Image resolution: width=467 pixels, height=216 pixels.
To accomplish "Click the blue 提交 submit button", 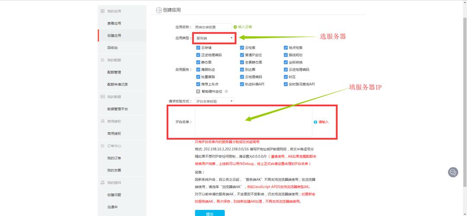I will pyautogui.click(x=210, y=213).
